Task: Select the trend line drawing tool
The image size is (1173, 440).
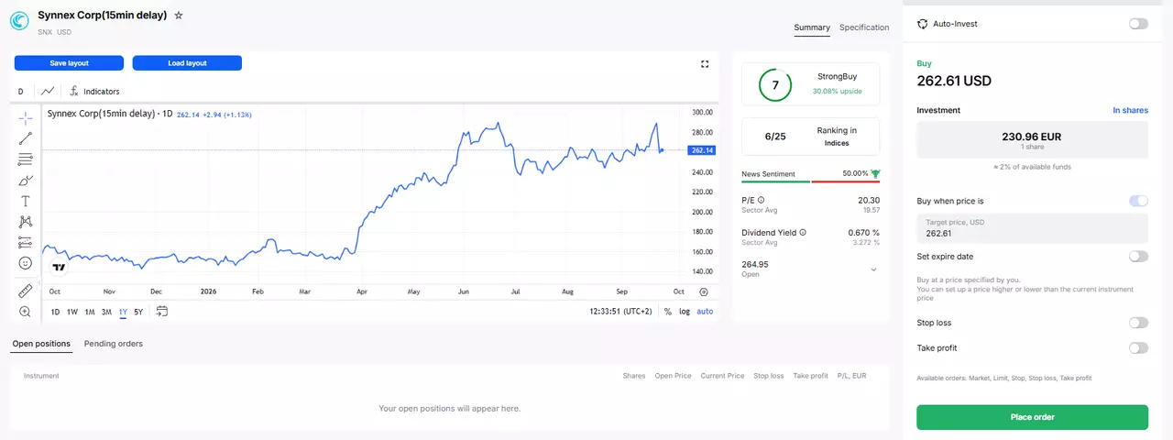Action: tap(26, 138)
